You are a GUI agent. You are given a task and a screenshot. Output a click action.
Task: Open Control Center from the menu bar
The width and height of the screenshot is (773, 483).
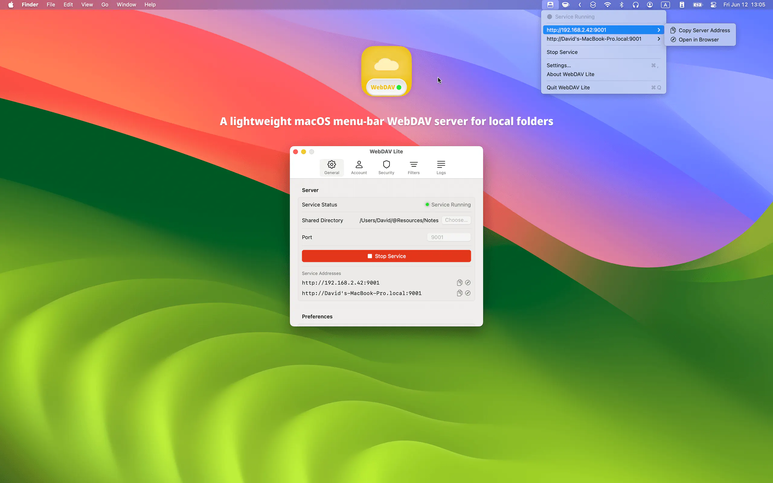(x=713, y=5)
